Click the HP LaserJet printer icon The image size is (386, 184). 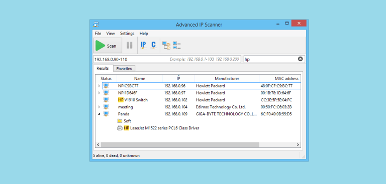tap(120, 128)
